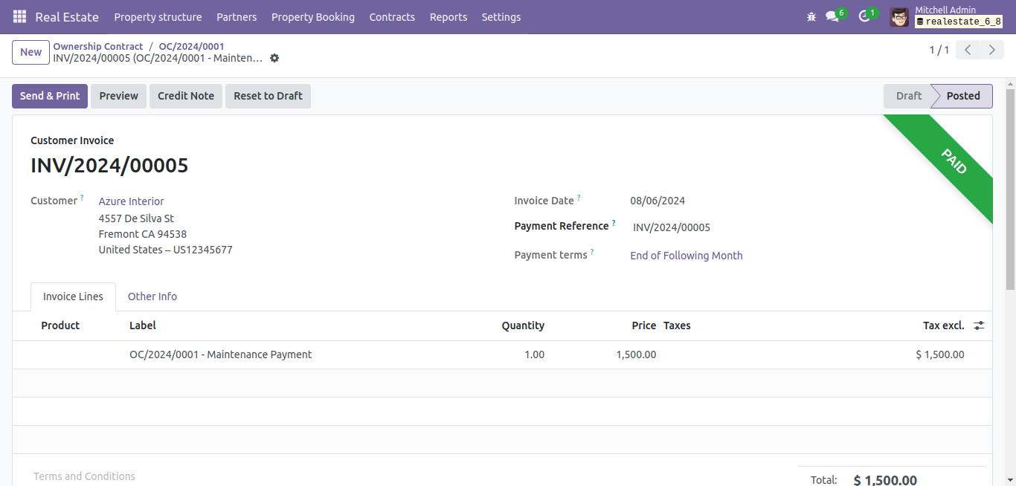Go to previous record arrow

968,50
